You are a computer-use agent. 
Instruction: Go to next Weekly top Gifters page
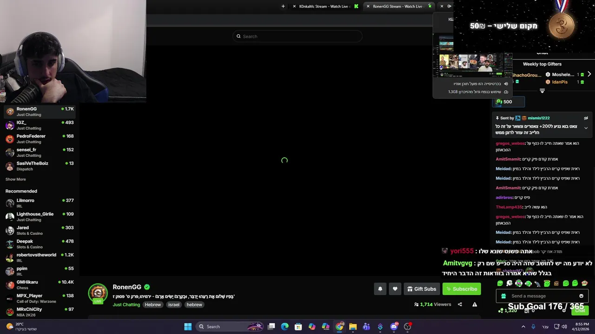coord(589,74)
